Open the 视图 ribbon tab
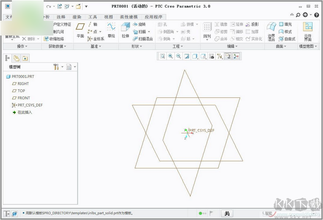Screen dimensions: 323x220 pyautogui.click(x=109, y=17)
